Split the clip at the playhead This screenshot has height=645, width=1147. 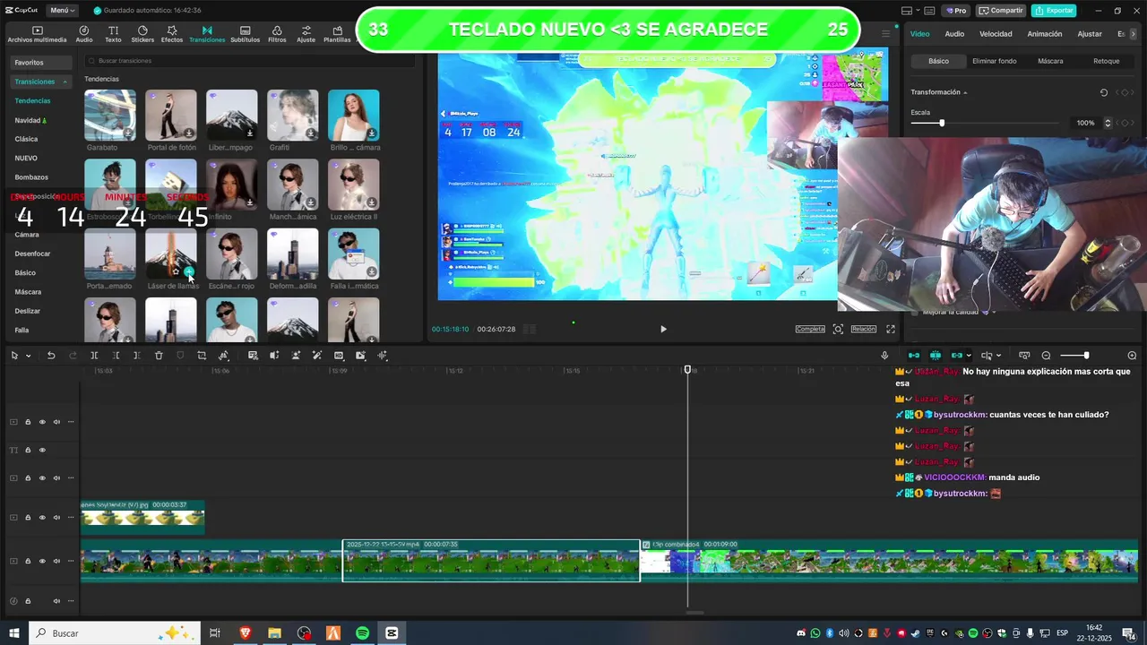point(94,356)
